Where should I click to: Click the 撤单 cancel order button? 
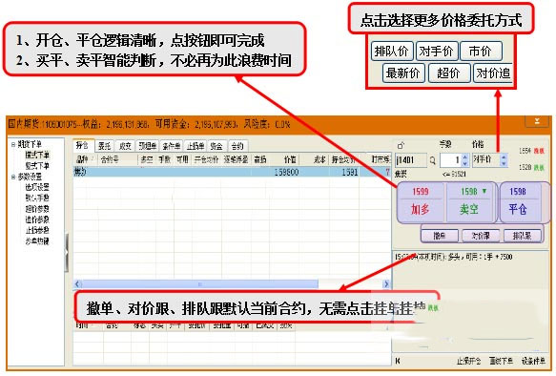(x=440, y=236)
